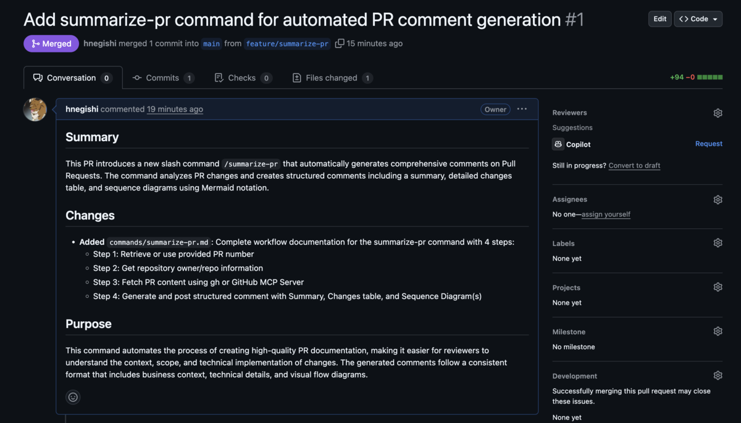This screenshot has height=423, width=741.
Task: Click the Purpose heading
Action: [88, 324]
